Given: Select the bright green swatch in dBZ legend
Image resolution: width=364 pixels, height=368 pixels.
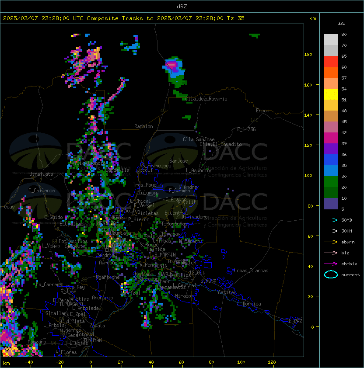Looking at the screenshot, I should 331,182.
